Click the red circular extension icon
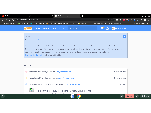Screen dimensions: 151x113 [124, 20]
